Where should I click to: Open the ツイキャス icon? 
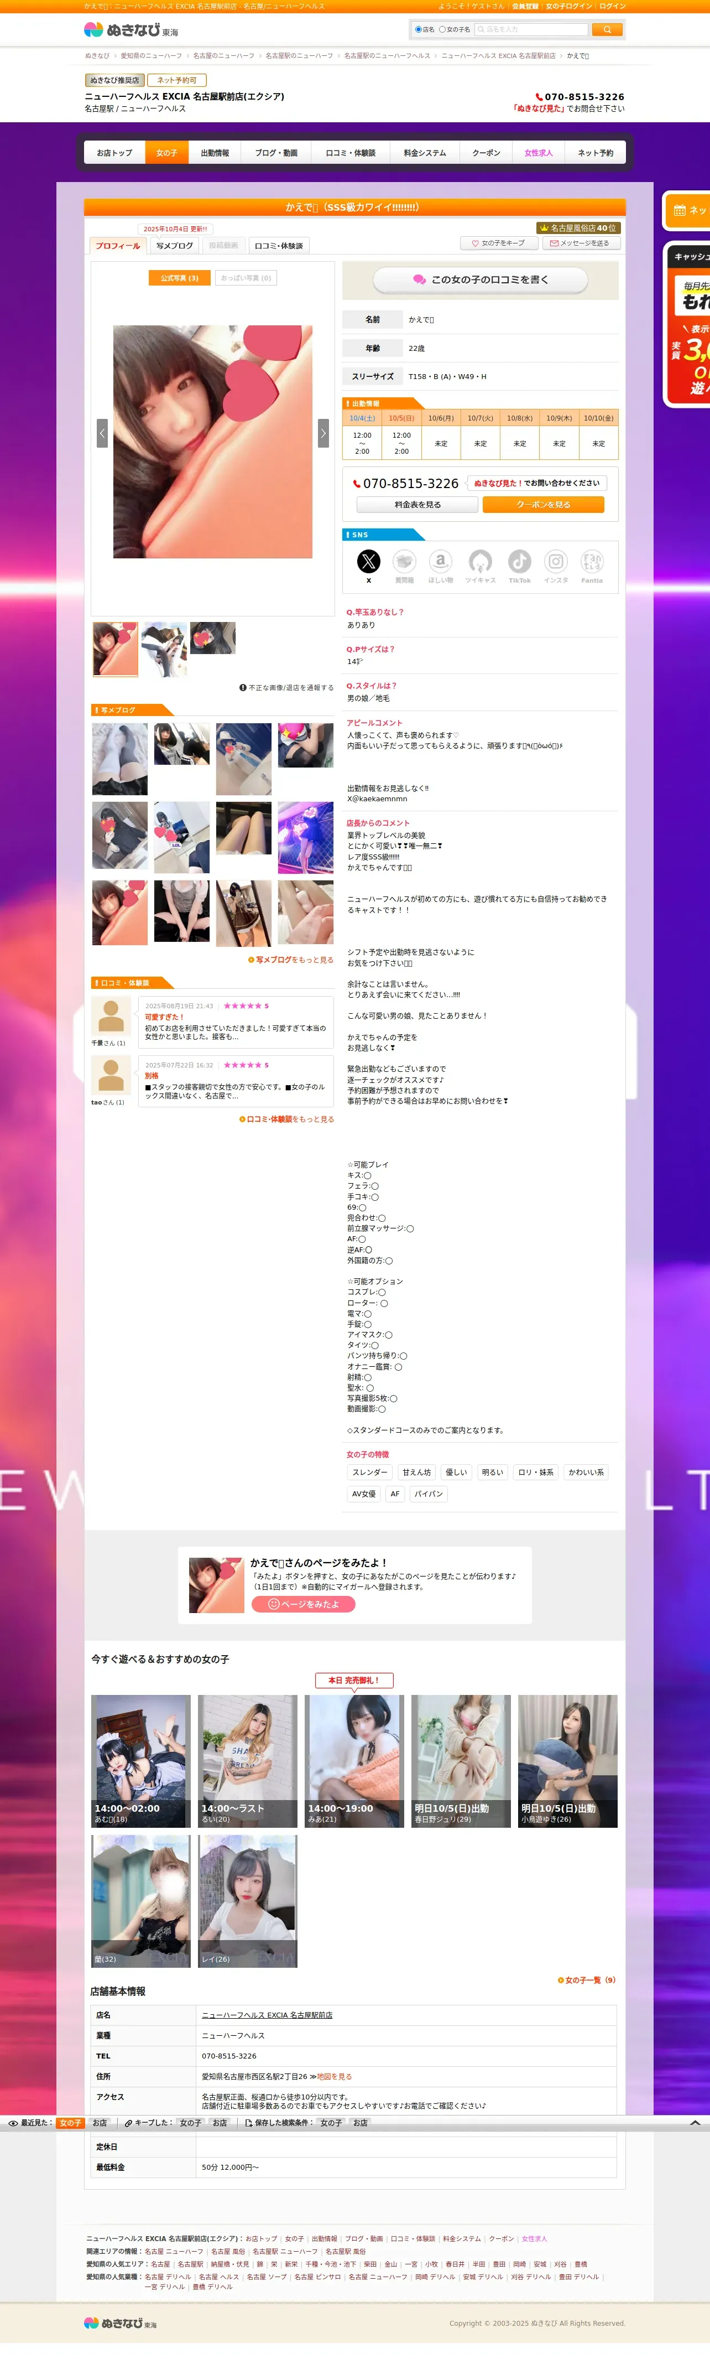pyautogui.click(x=481, y=561)
